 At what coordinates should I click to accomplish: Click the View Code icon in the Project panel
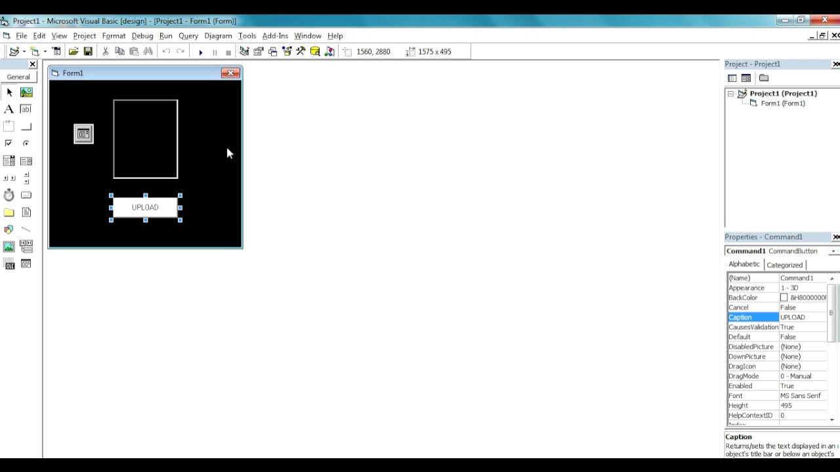(732, 78)
